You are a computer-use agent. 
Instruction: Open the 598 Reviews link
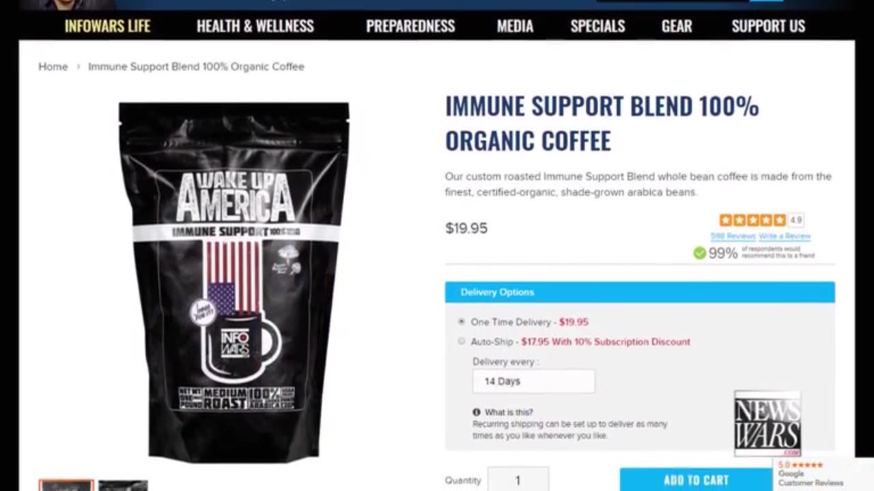733,236
